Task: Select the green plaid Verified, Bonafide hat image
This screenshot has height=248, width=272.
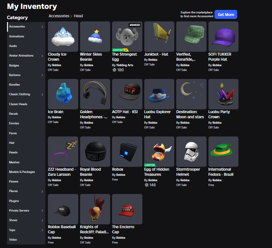Action: pyautogui.click(x=191, y=36)
